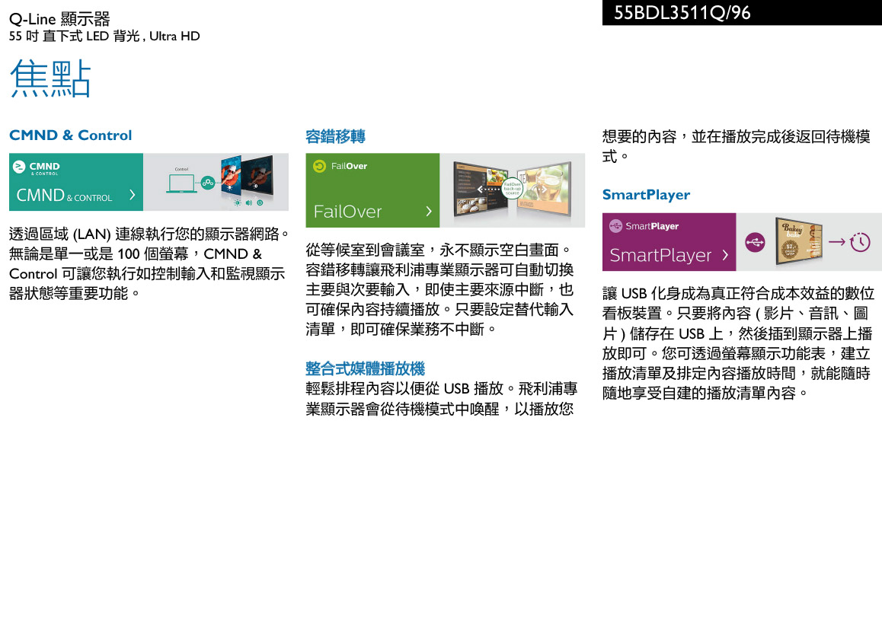Click the line starting "輕鬆排程內容以便從 USB 播放"
The width and height of the screenshot is (882, 631).
[442, 389]
